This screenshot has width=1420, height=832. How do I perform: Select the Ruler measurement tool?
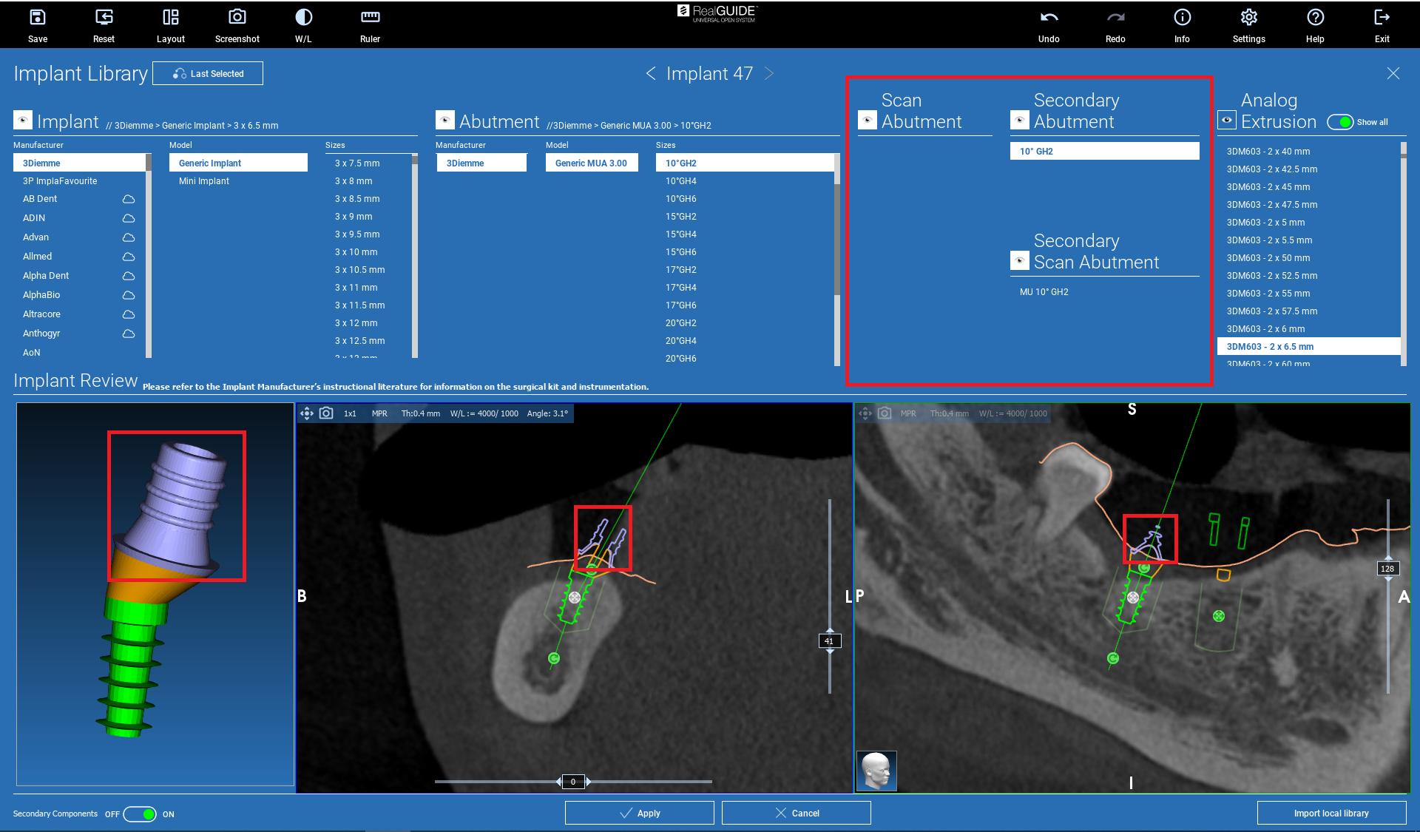[370, 18]
